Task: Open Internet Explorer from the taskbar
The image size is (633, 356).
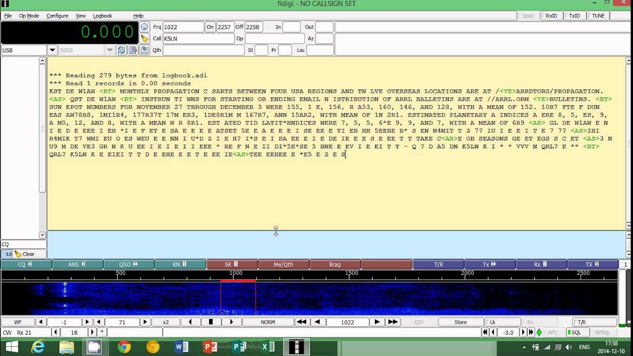Action: coord(38,347)
